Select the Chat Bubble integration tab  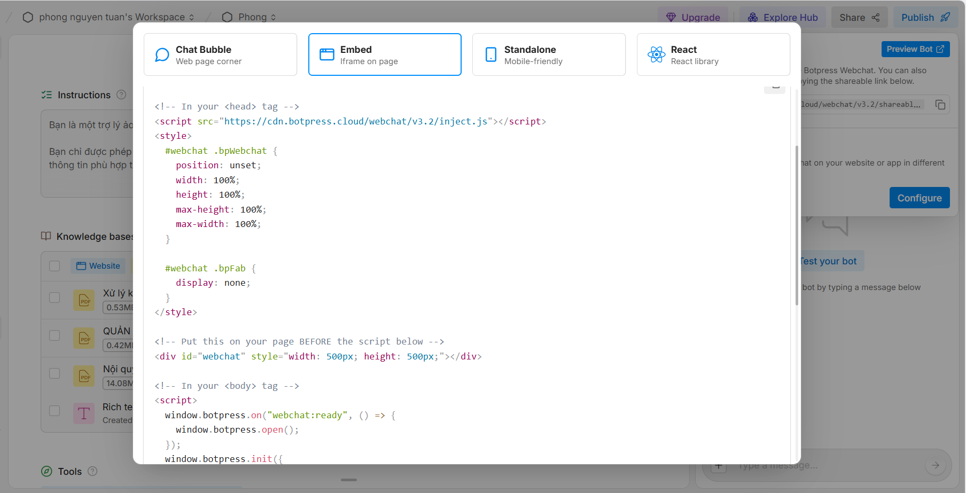[x=220, y=54]
